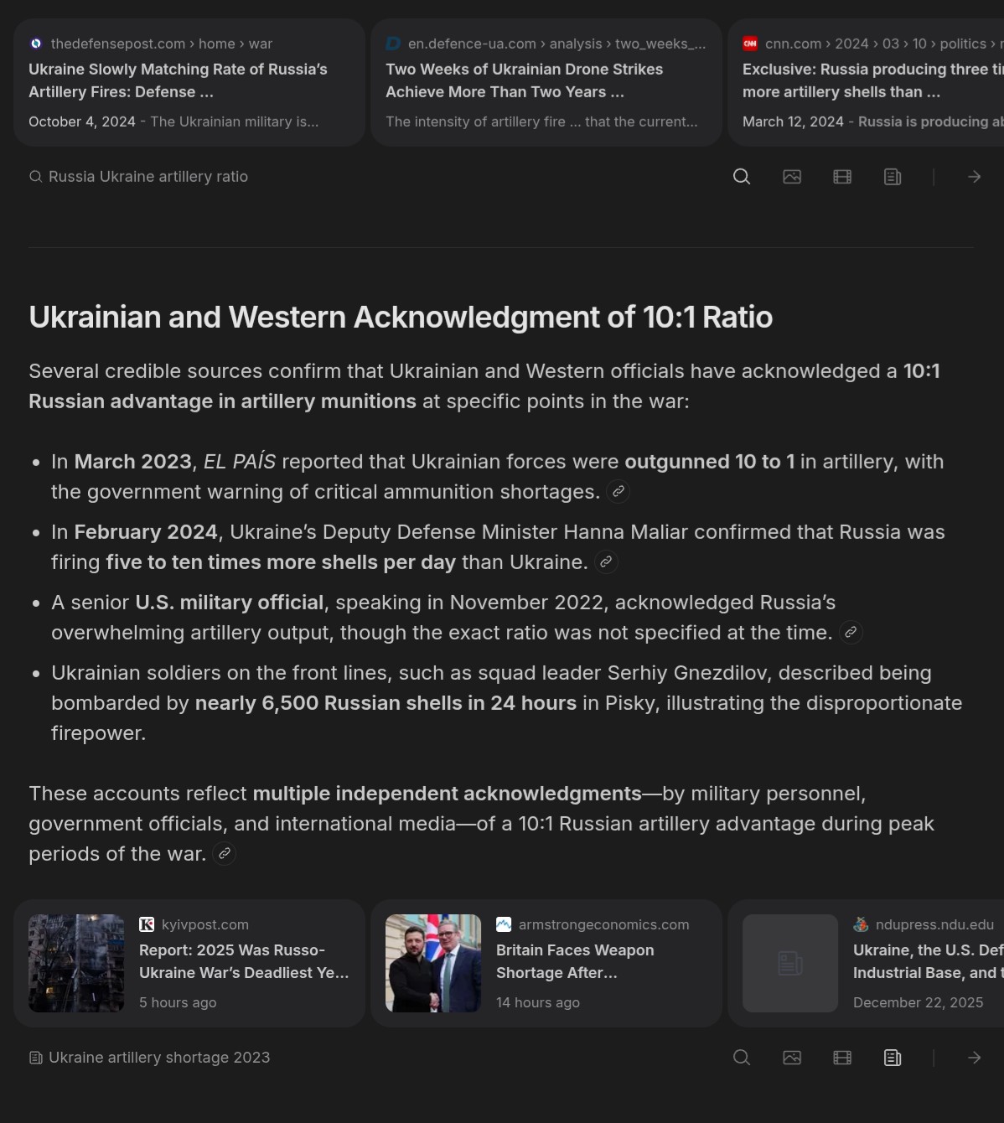
Task: Click news icon beside 'Ukraine artillery shortage 2023'
Action: [x=36, y=1058]
